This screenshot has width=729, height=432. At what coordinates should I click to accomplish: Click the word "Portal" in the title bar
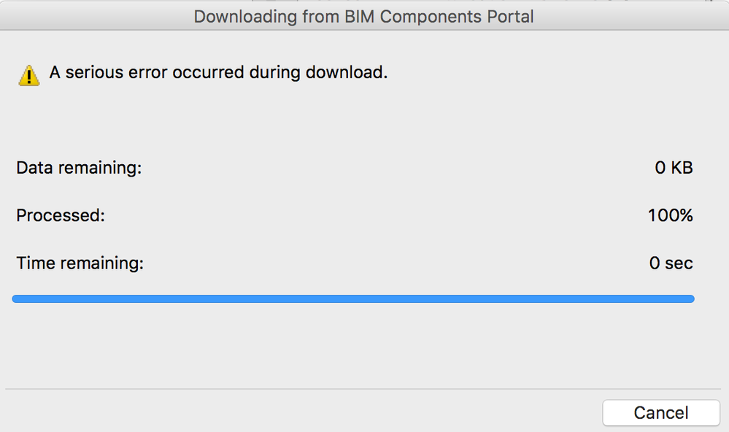(x=509, y=16)
